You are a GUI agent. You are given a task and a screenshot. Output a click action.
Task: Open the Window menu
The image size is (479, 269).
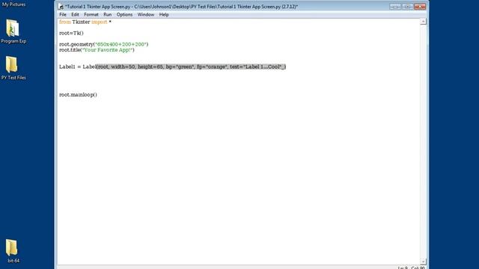tap(146, 14)
